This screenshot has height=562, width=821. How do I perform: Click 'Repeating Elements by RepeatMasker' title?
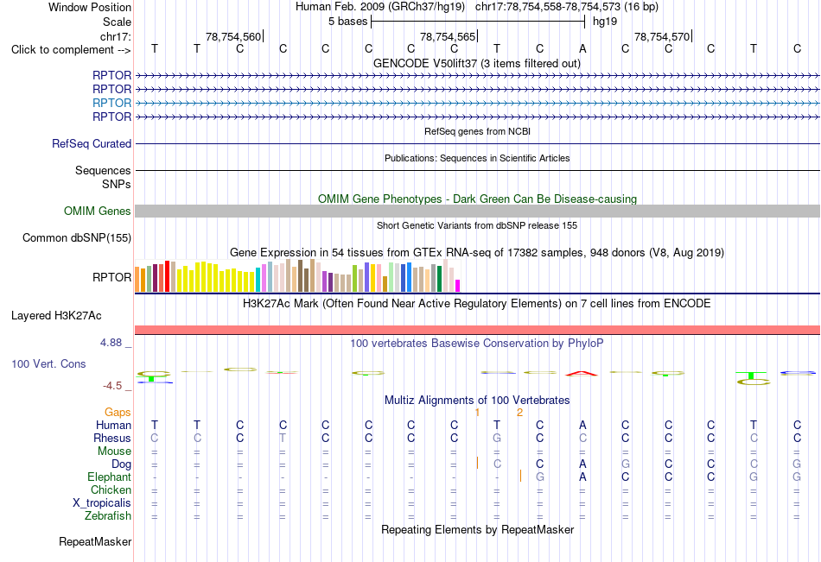click(x=477, y=529)
